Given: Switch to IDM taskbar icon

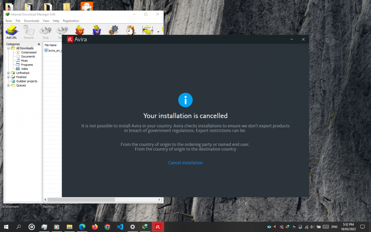Looking at the screenshot, I should click(x=145, y=227).
